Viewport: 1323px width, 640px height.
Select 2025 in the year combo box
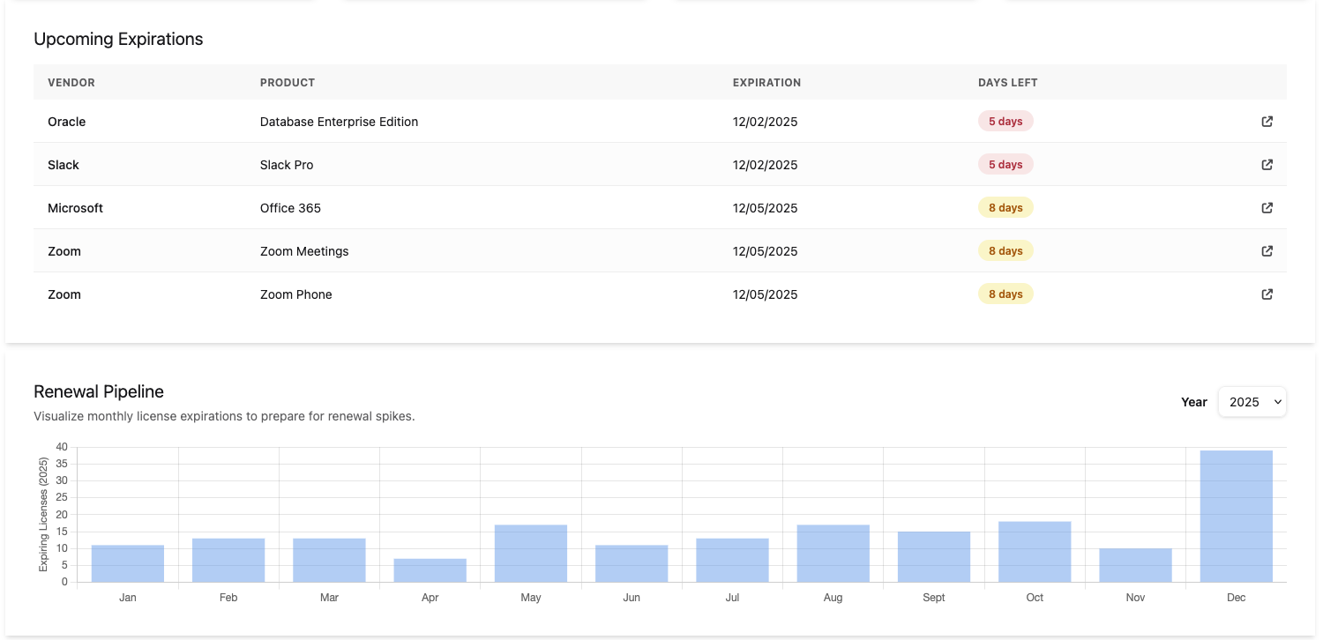[1252, 401]
